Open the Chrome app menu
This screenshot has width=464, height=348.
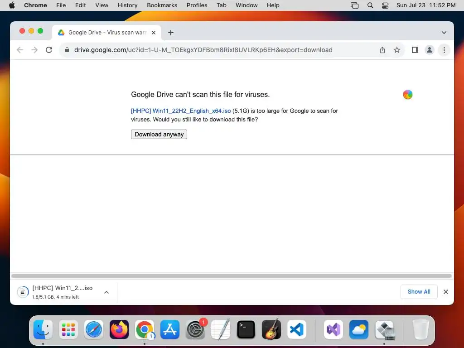(35, 5)
